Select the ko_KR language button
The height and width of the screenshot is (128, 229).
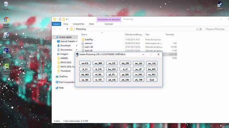152,69
